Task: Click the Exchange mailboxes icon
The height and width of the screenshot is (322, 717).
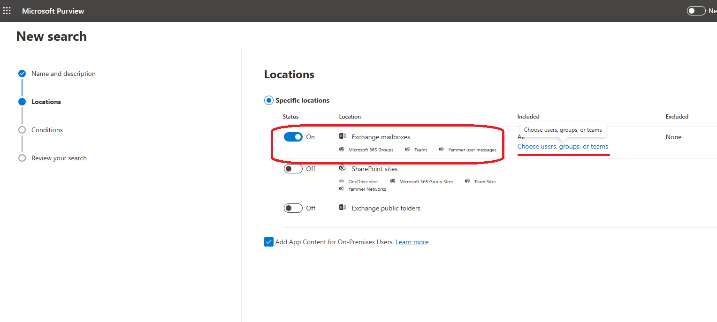Action: [x=343, y=136]
